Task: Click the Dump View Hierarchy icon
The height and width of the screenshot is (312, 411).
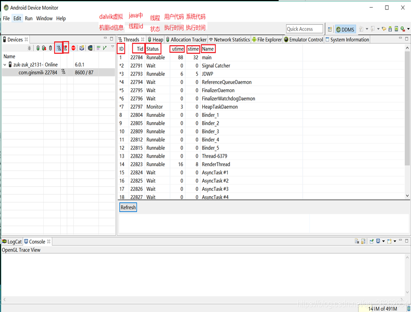Action: [x=90, y=48]
